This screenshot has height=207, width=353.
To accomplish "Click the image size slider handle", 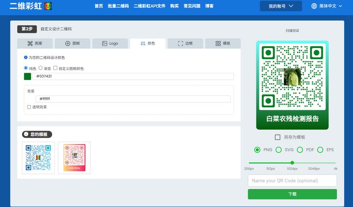I will [292, 162].
